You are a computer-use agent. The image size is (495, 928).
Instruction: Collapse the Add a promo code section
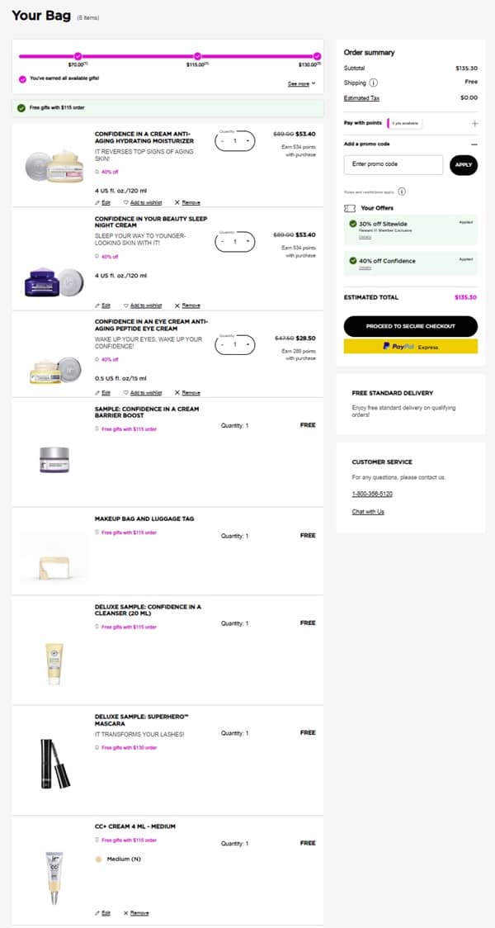coord(474,144)
